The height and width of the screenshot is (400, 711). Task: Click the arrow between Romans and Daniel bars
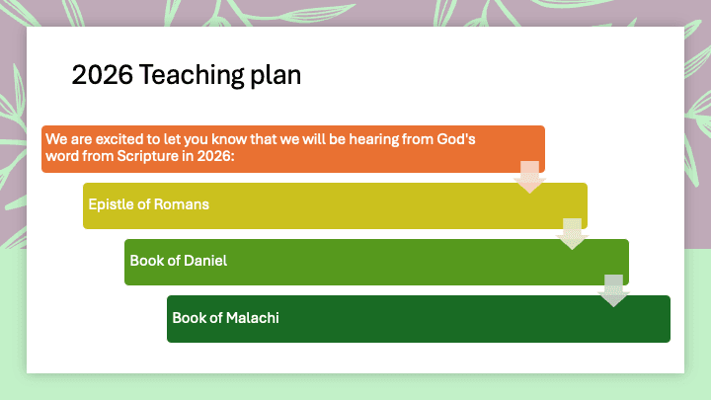pyautogui.click(x=573, y=233)
